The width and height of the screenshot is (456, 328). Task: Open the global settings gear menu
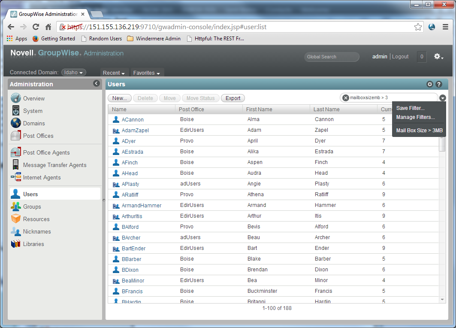(438, 57)
